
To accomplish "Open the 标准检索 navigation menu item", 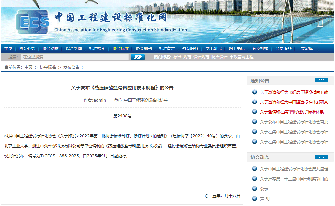I will (x=97, y=49).
